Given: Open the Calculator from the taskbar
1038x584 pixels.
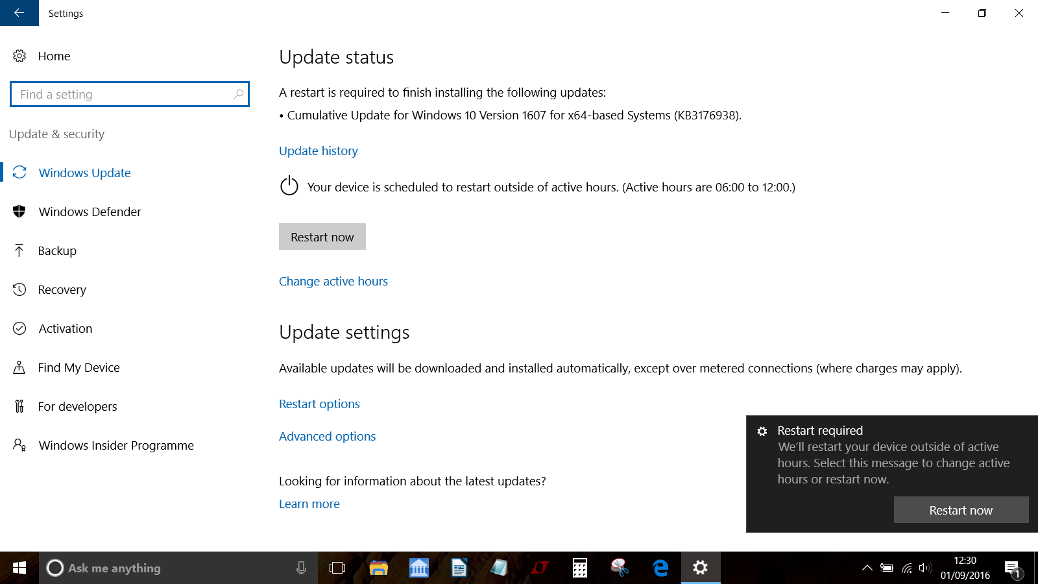Looking at the screenshot, I should point(580,568).
